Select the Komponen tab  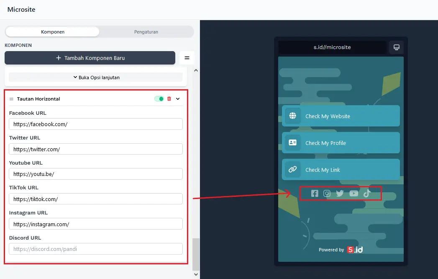pos(53,32)
